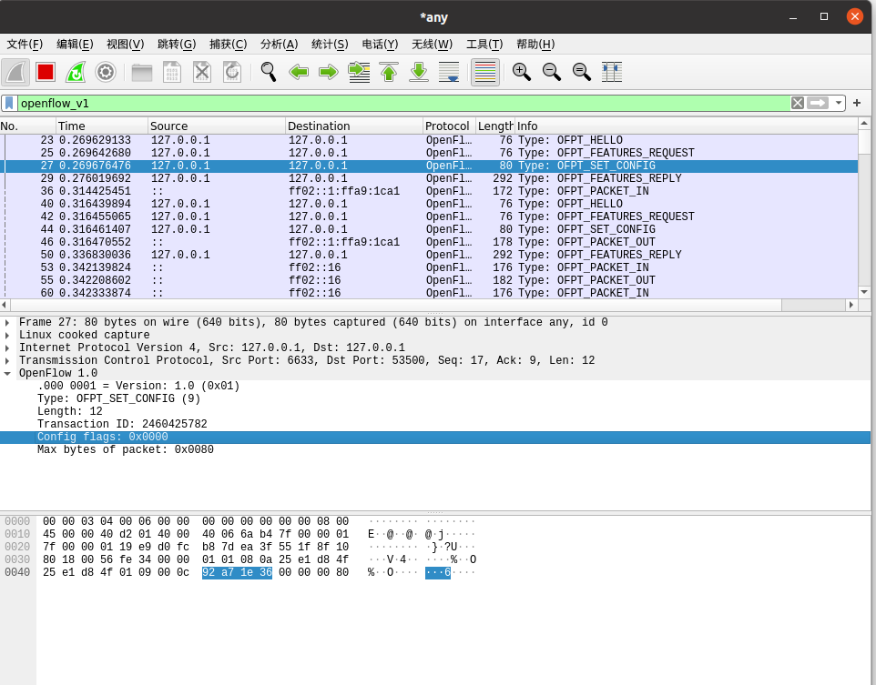The height and width of the screenshot is (685, 876).
Task: Toggle auto-scroll during live capture icon
Action: [449, 72]
